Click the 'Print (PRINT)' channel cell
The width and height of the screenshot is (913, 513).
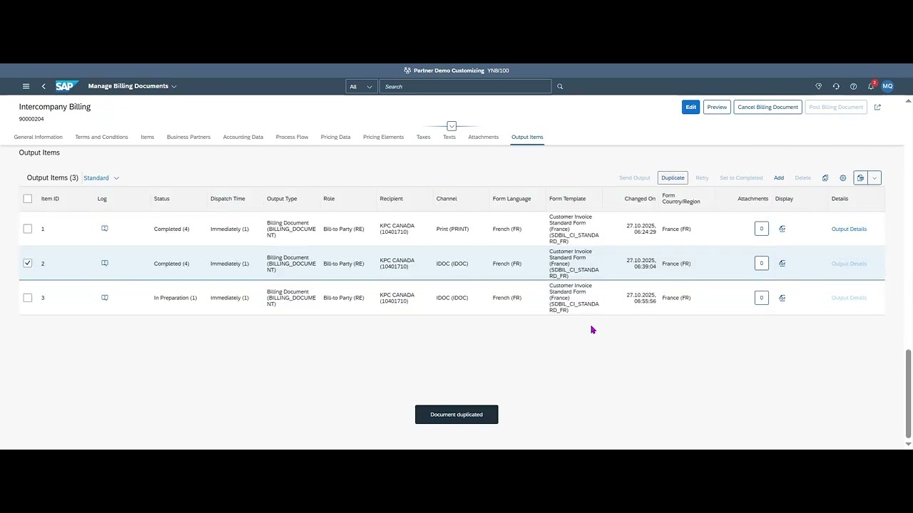pyautogui.click(x=452, y=229)
